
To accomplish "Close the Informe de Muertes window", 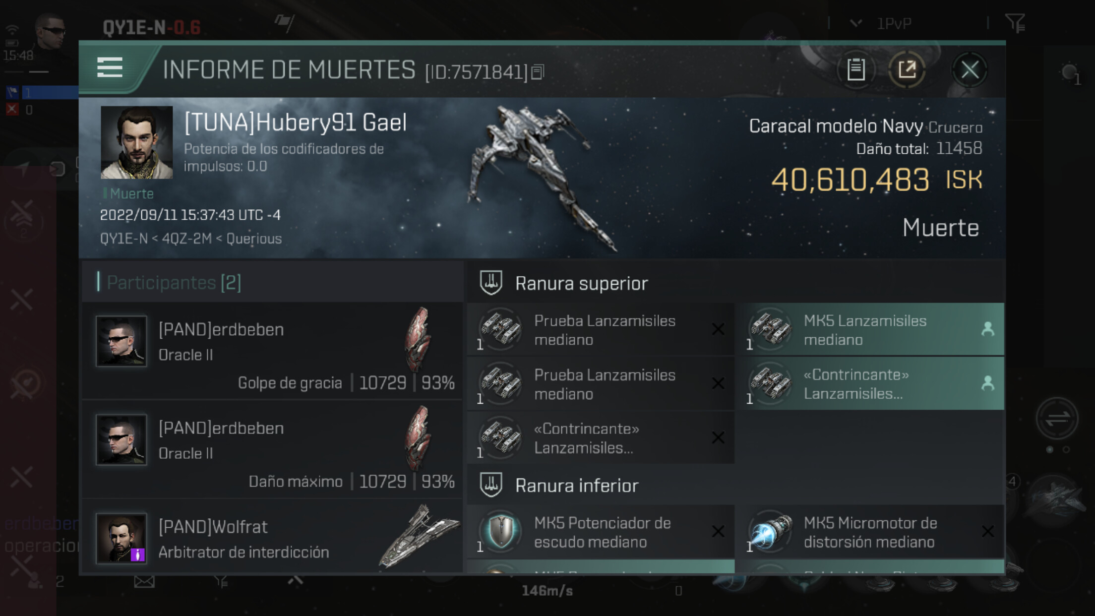I will 970,69.
